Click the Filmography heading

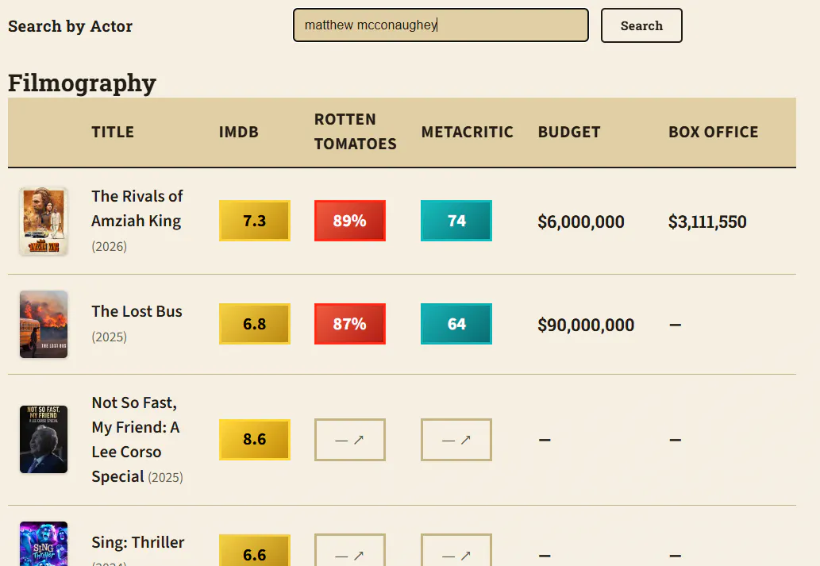point(82,83)
